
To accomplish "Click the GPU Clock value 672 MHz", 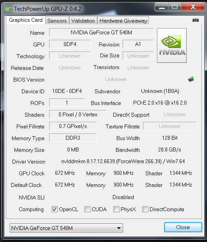I will tap(65, 173).
